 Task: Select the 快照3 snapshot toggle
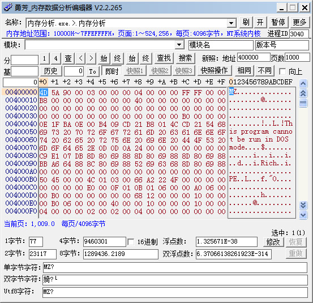183,71
